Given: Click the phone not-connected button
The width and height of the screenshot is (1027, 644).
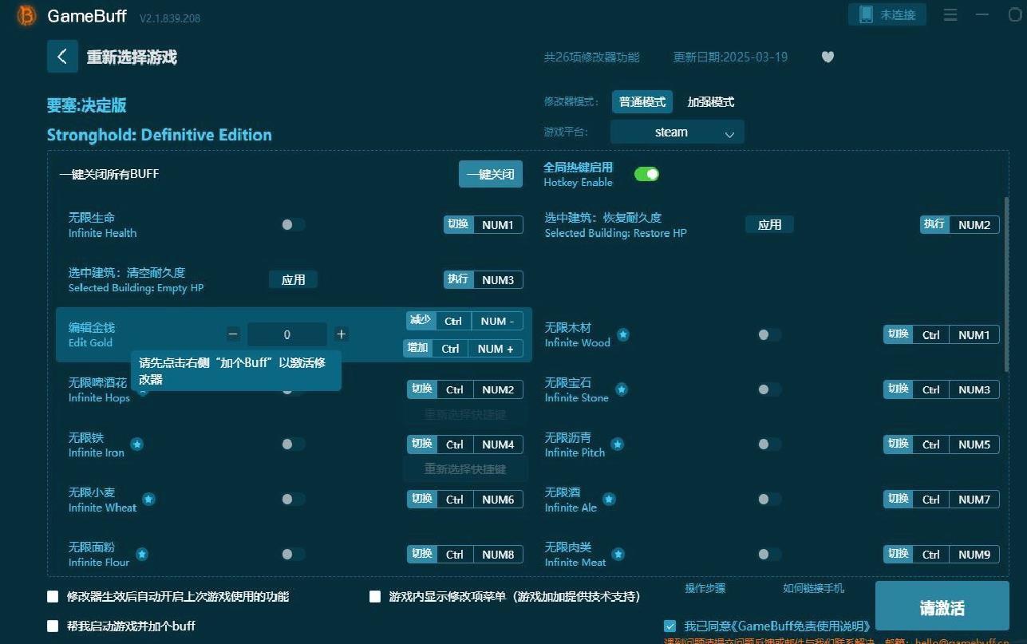Looking at the screenshot, I should [887, 14].
